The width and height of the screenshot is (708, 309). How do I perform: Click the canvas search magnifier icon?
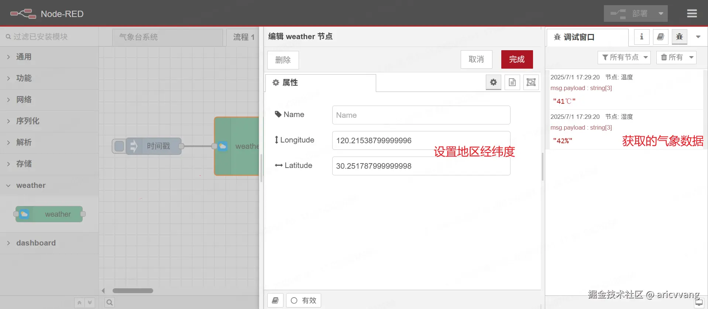click(110, 303)
